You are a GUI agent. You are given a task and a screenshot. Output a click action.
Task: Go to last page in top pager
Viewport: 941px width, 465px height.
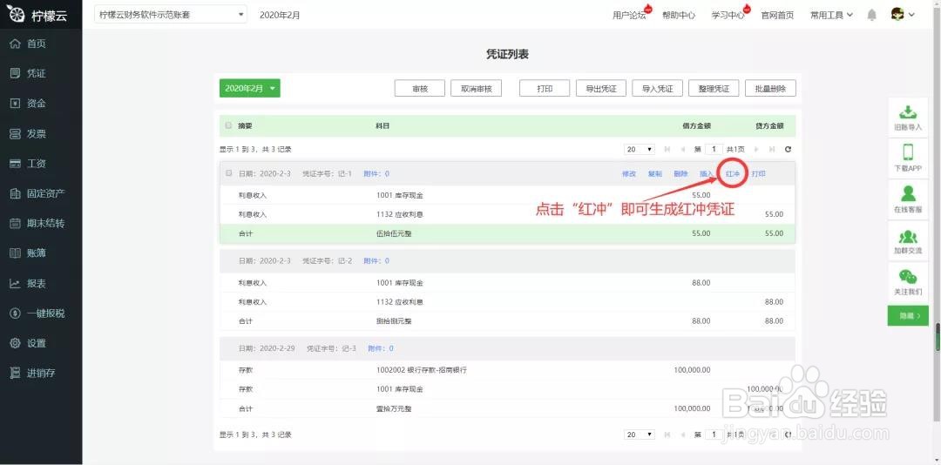pos(772,150)
